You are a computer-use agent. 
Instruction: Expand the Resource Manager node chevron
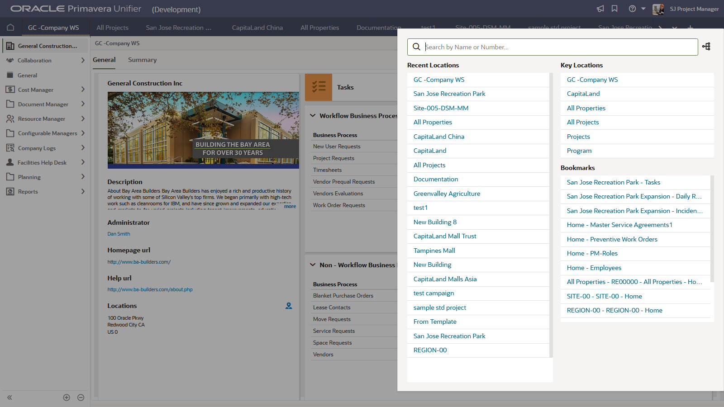coord(83,118)
